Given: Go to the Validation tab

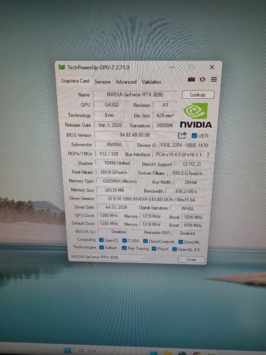Looking at the screenshot, I should pyautogui.click(x=151, y=82).
